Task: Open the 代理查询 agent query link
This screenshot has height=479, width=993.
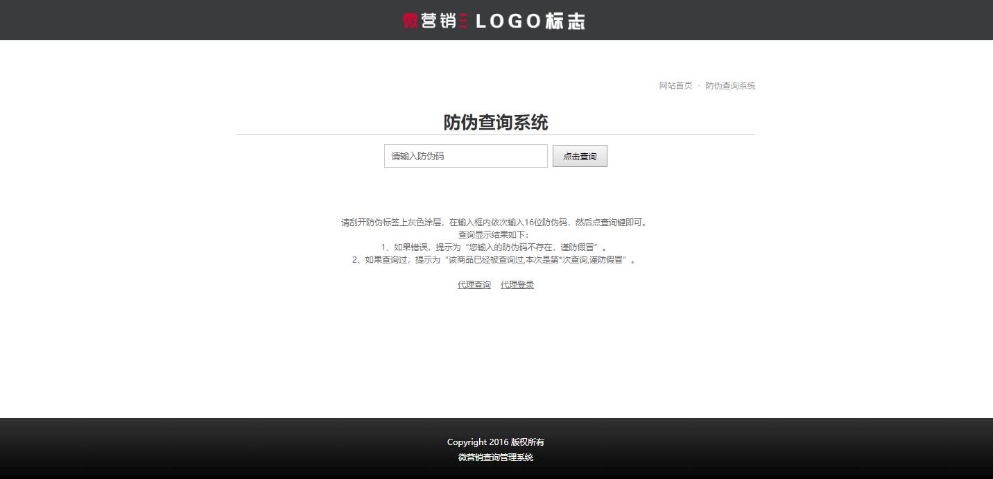Action: pos(474,284)
